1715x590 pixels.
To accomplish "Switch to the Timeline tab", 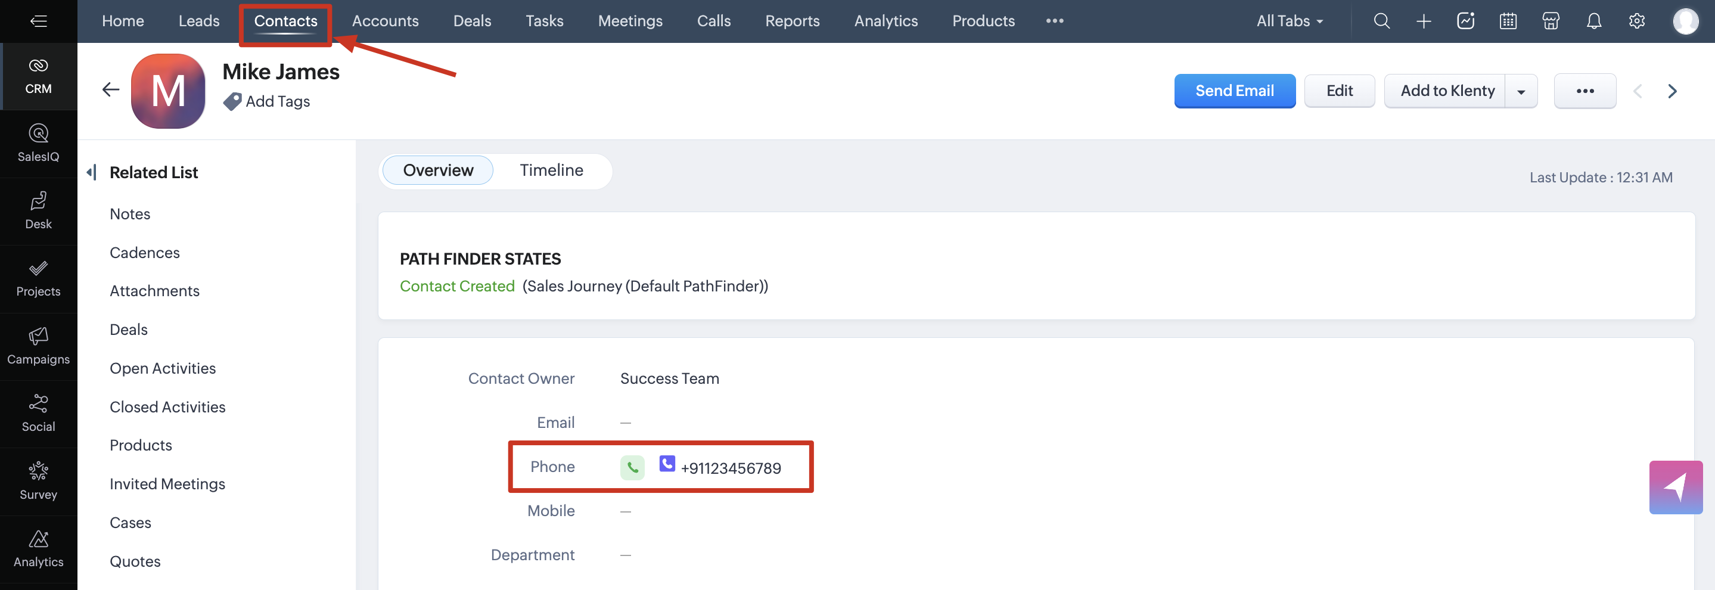I will 551,170.
